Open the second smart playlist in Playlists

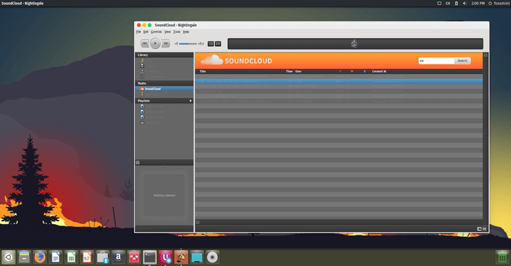point(164,111)
